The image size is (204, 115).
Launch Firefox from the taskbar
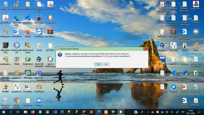[33, 112]
